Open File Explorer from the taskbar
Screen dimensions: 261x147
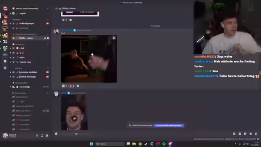(134, 144)
